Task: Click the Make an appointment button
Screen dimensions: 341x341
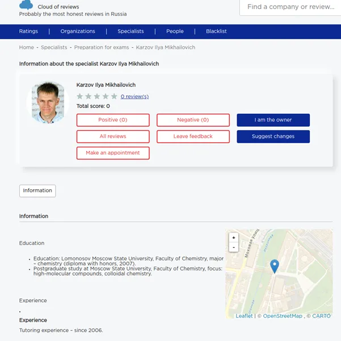Action: point(113,153)
